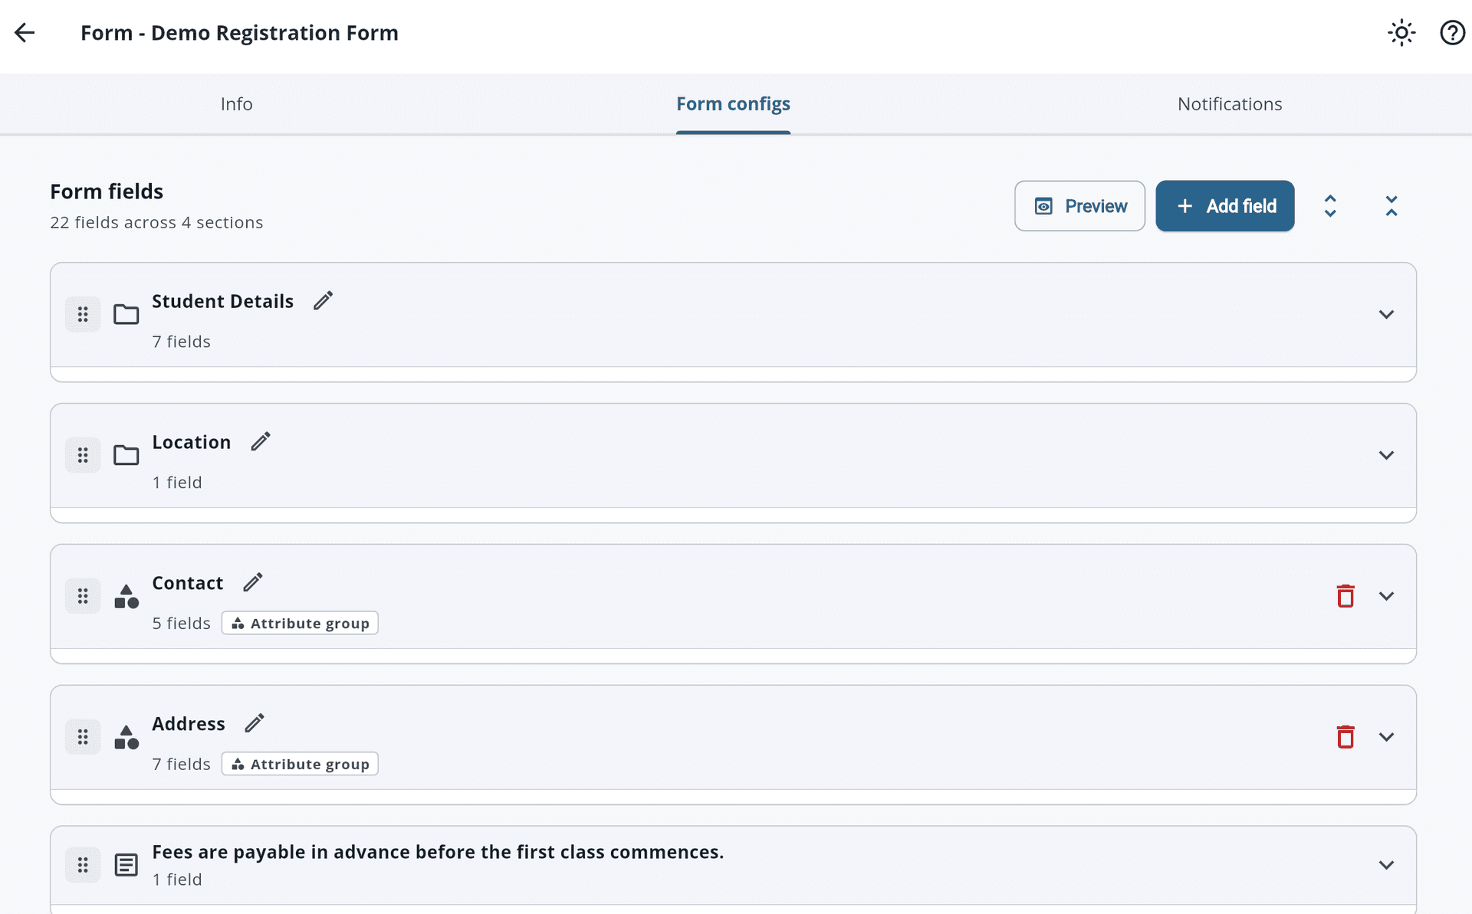Click '1 field' under Location

coord(177,483)
